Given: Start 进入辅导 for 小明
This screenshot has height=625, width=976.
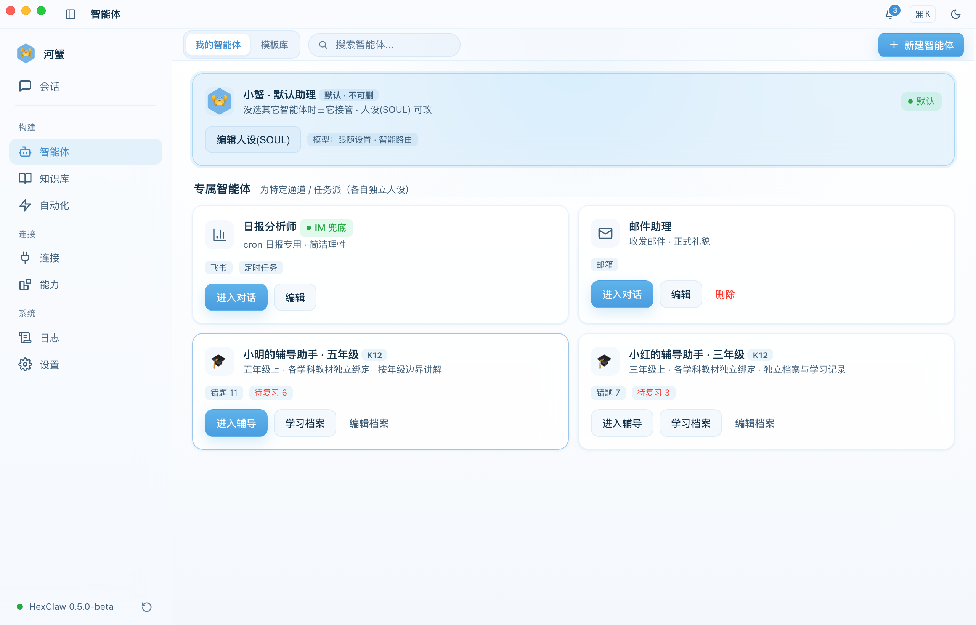Looking at the screenshot, I should click(236, 423).
